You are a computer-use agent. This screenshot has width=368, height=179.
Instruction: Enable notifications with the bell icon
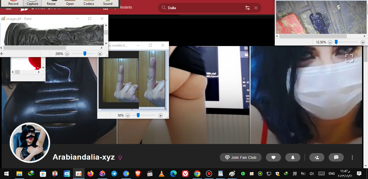pos(293,157)
